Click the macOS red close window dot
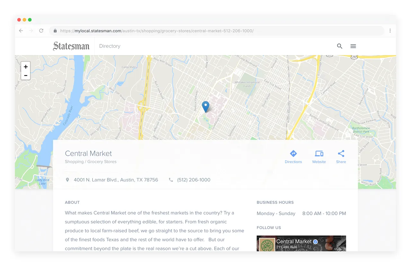This screenshot has width=411, height=266. (19, 20)
